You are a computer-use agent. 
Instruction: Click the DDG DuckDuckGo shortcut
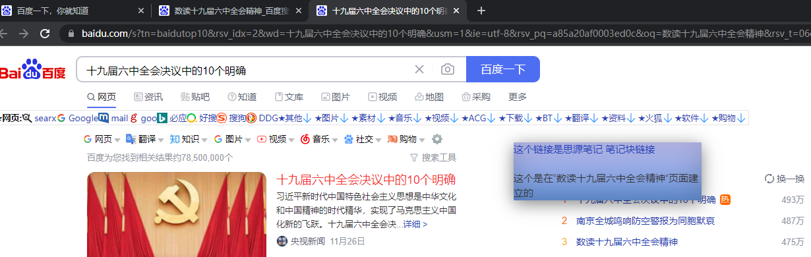click(263, 119)
